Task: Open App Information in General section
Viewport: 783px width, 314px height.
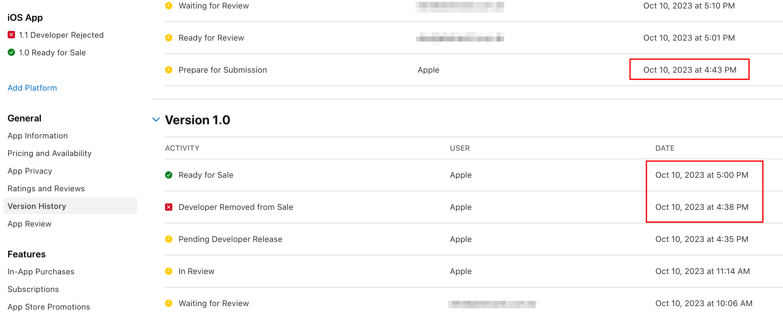Action: [x=38, y=136]
